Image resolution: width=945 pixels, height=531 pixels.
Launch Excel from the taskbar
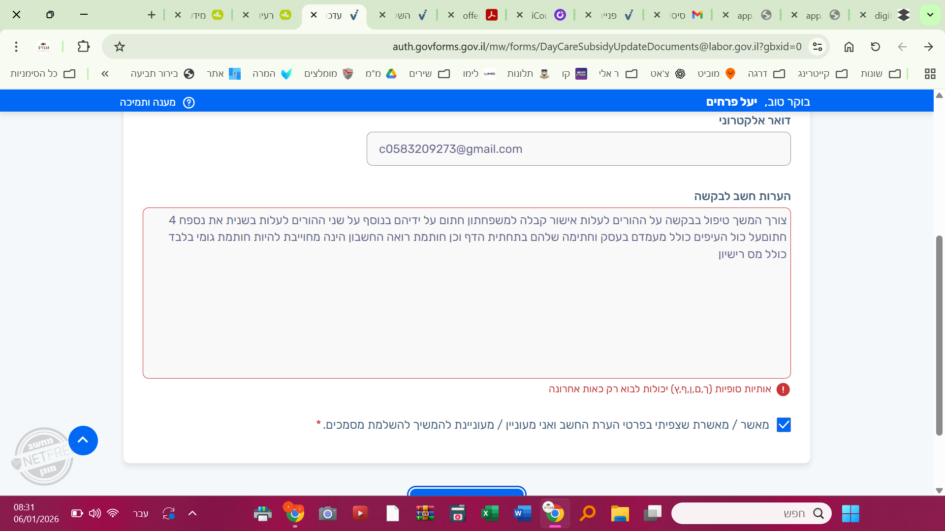coord(490,513)
